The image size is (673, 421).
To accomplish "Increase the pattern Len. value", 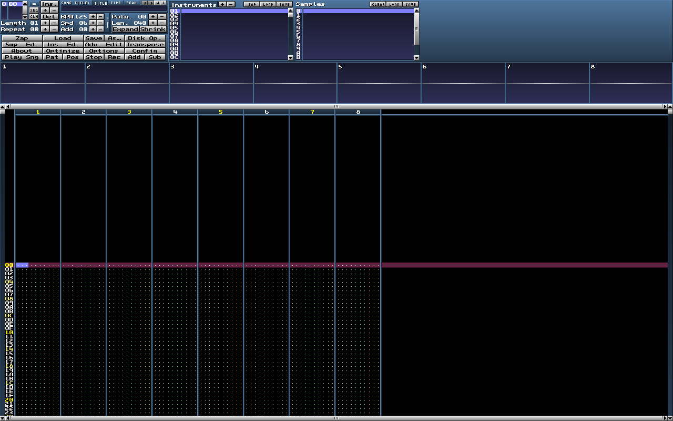I will (152, 23).
